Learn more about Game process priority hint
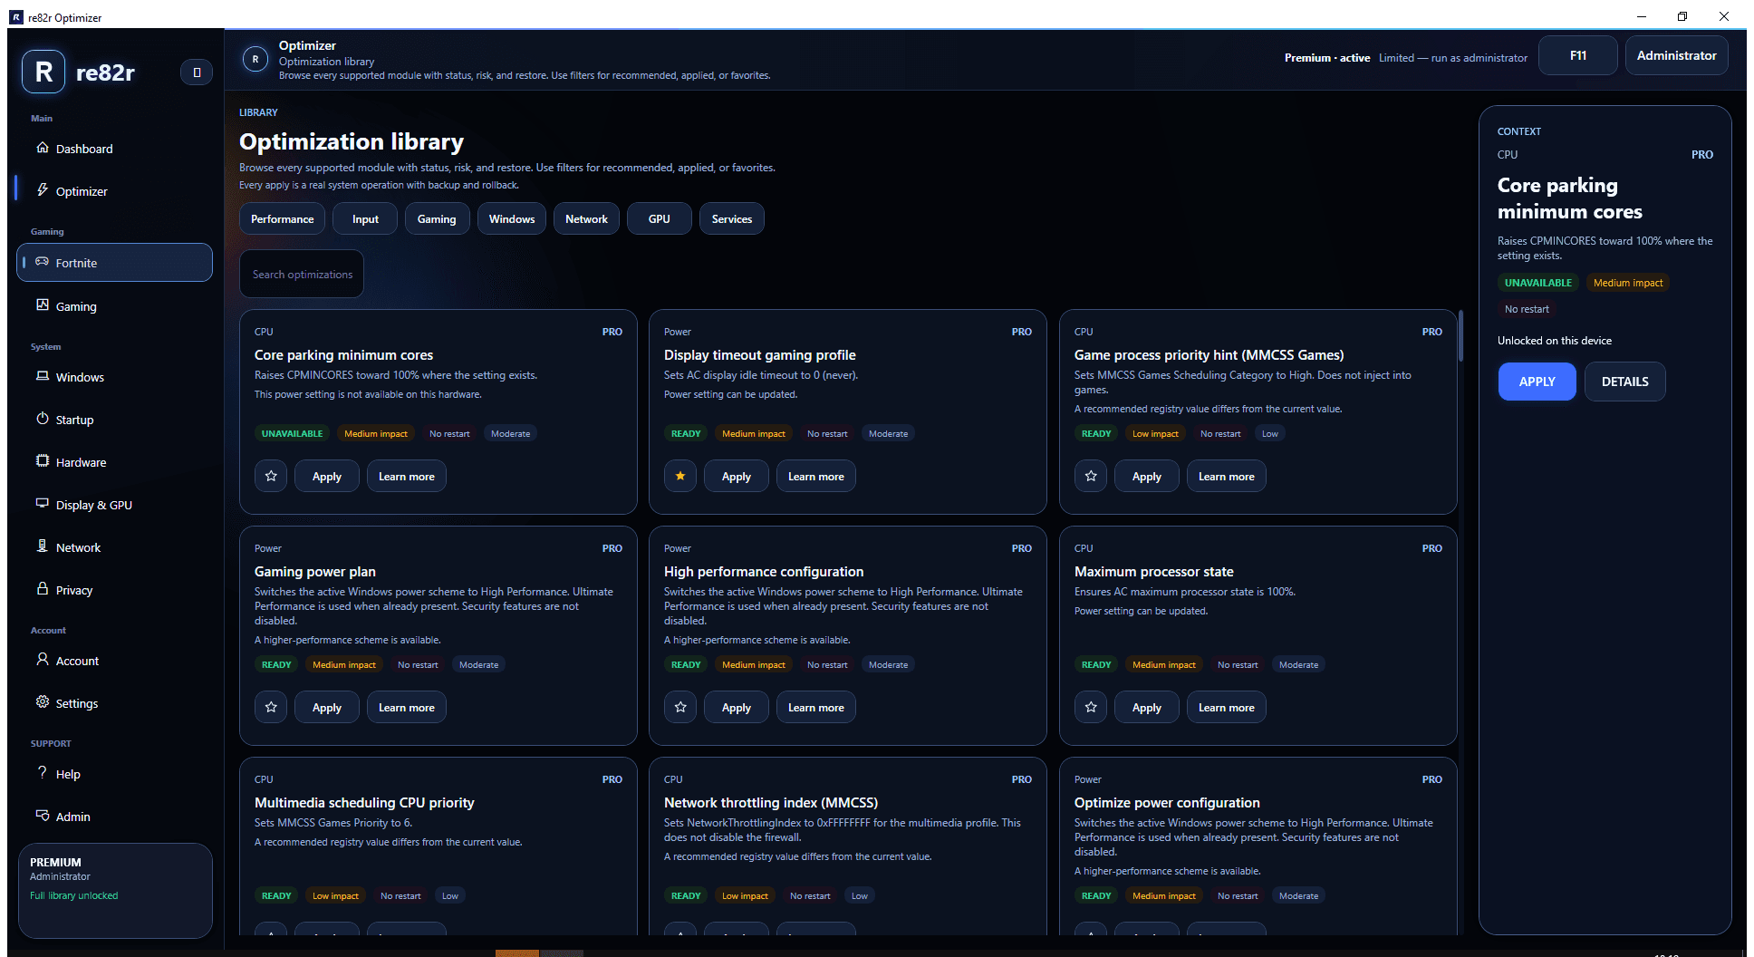The image size is (1754, 957). [1227, 476]
